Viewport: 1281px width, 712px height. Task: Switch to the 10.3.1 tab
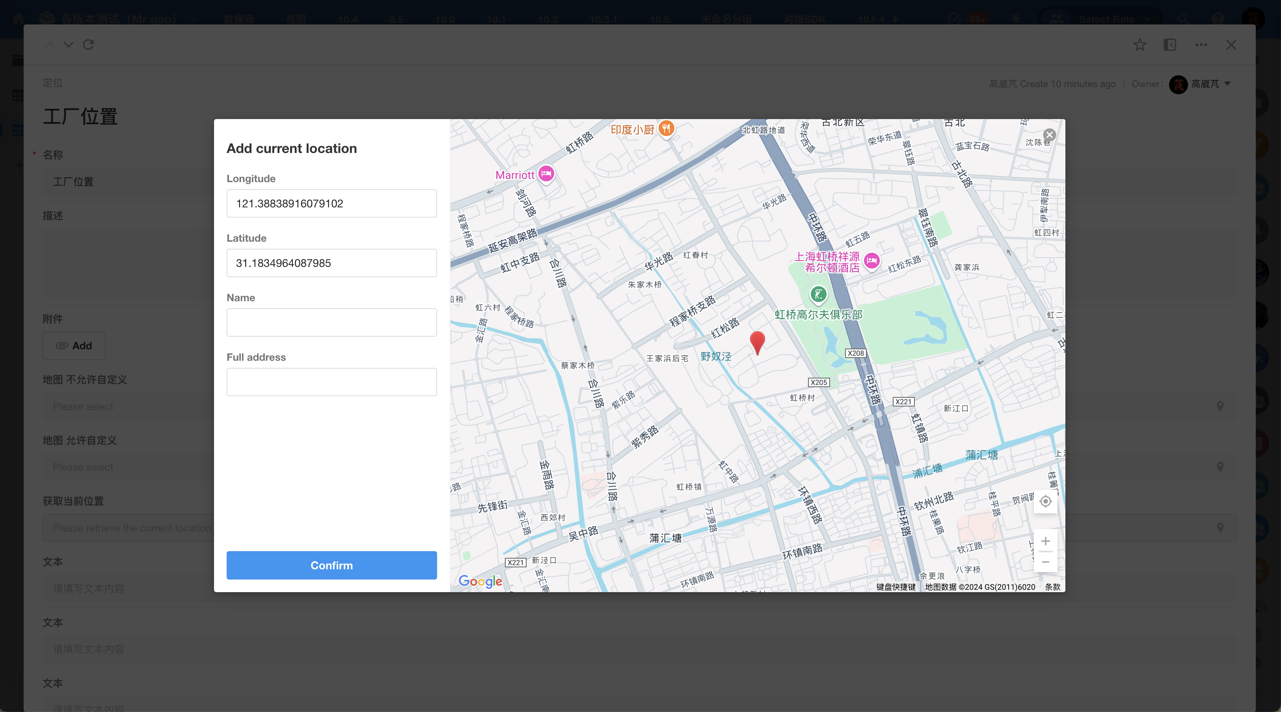[603, 19]
